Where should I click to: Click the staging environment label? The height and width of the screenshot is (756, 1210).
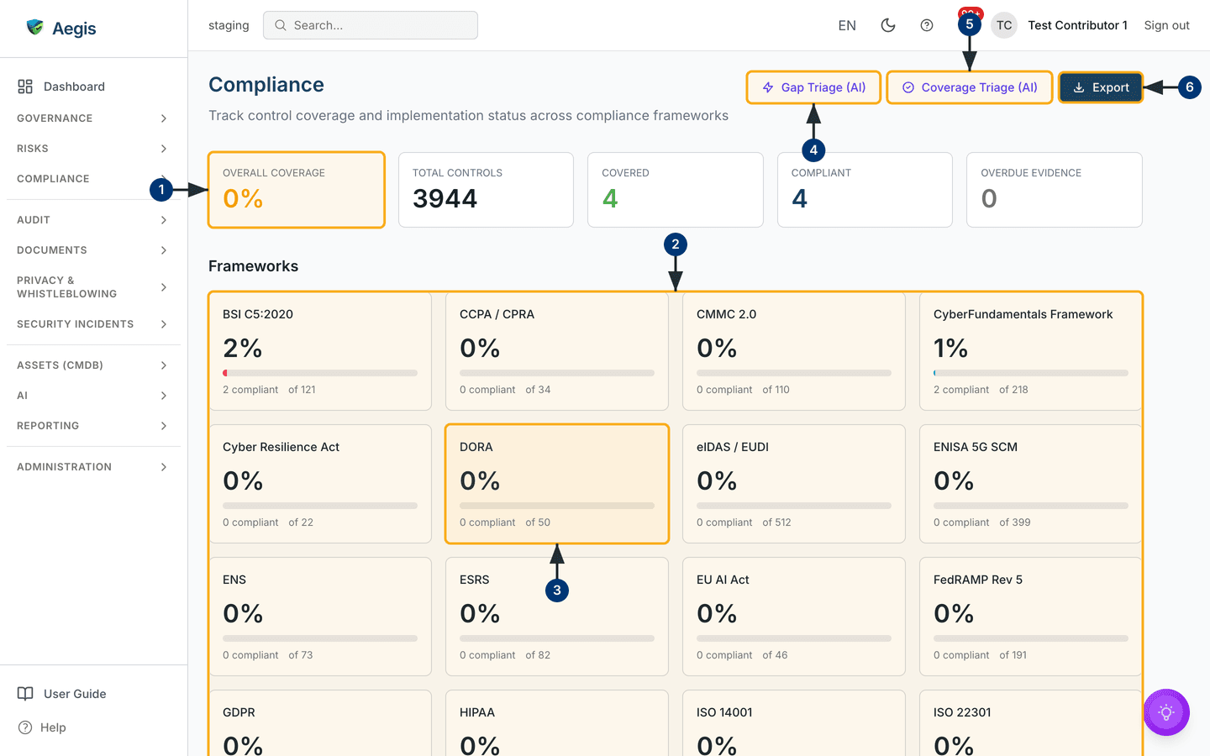point(229,25)
